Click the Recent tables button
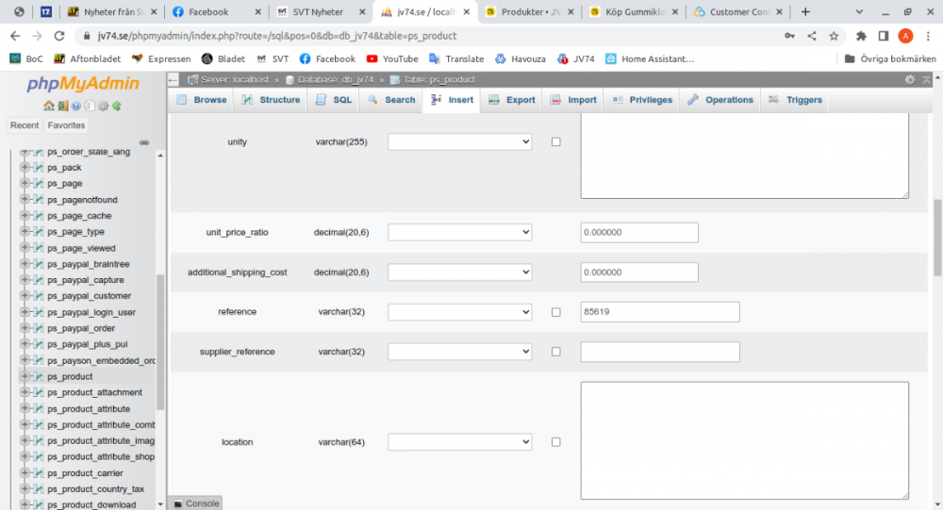 click(x=25, y=125)
